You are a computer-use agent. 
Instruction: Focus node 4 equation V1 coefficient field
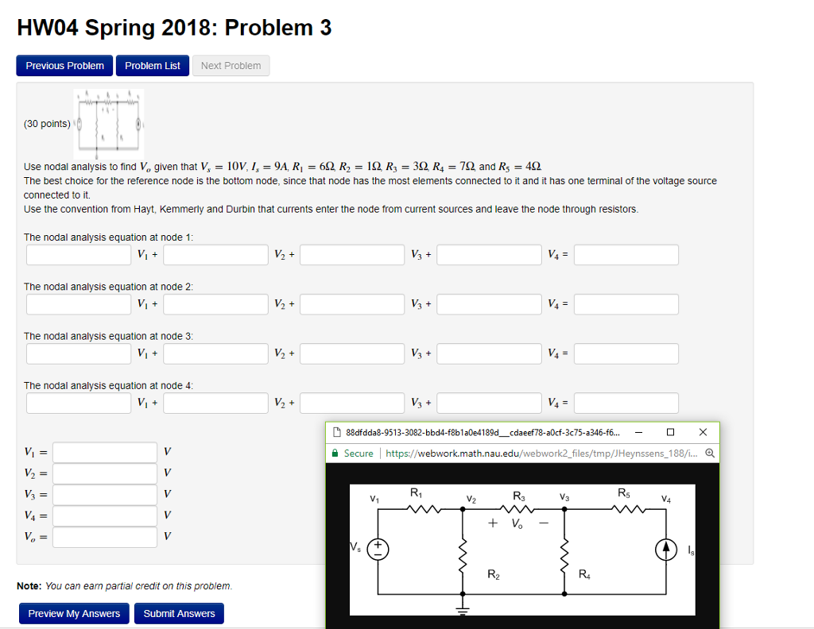click(79, 403)
